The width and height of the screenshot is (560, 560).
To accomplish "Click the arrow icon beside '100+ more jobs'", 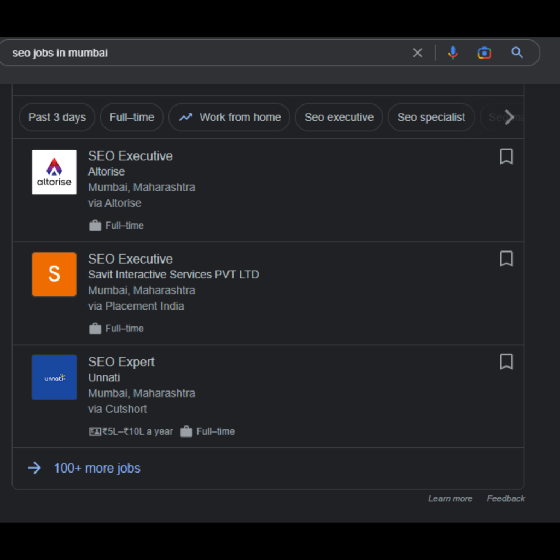I will (x=34, y=468).
